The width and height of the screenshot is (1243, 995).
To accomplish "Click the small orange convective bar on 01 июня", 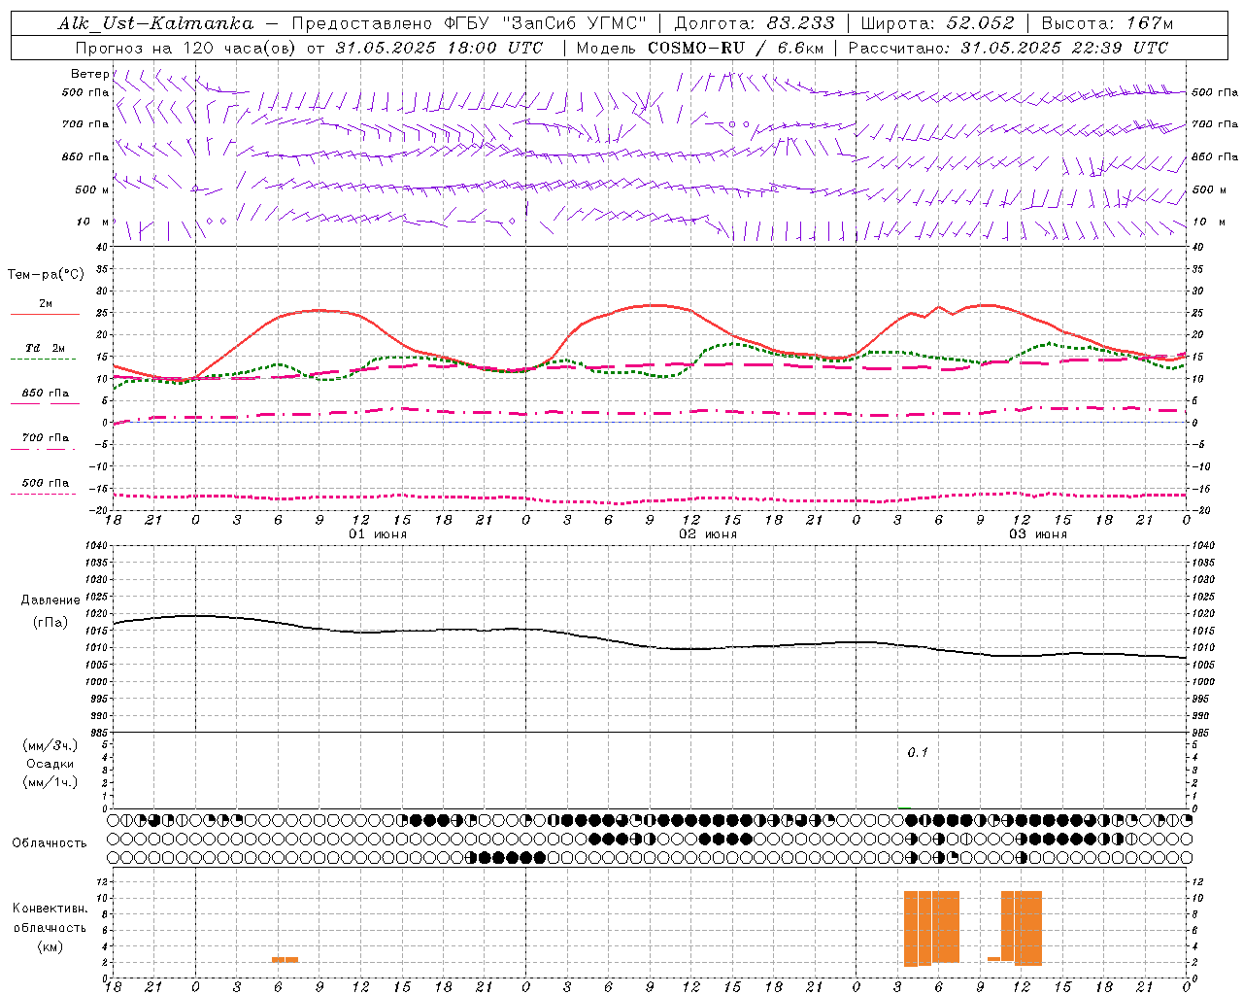I will click(285, 960).
